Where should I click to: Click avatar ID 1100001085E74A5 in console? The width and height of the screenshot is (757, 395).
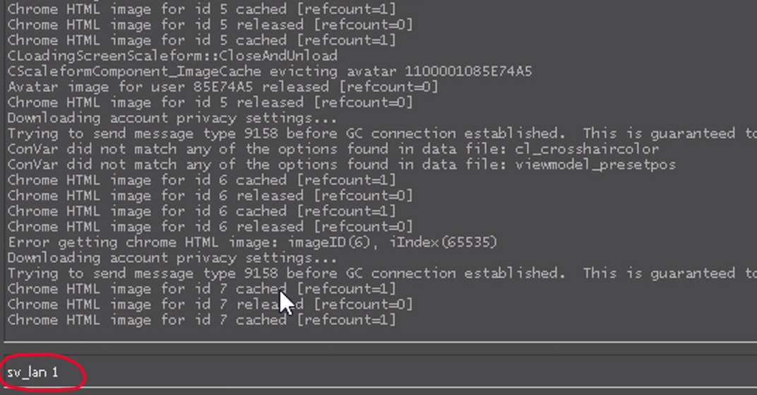point(468,71)
